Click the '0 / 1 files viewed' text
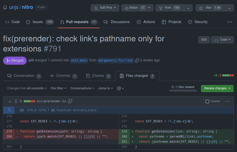Image resolution: width=237 pixels, height=152 pixels. tap(183, 87)
